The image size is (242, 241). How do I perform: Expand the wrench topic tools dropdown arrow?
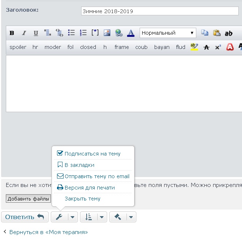point(73,217)
